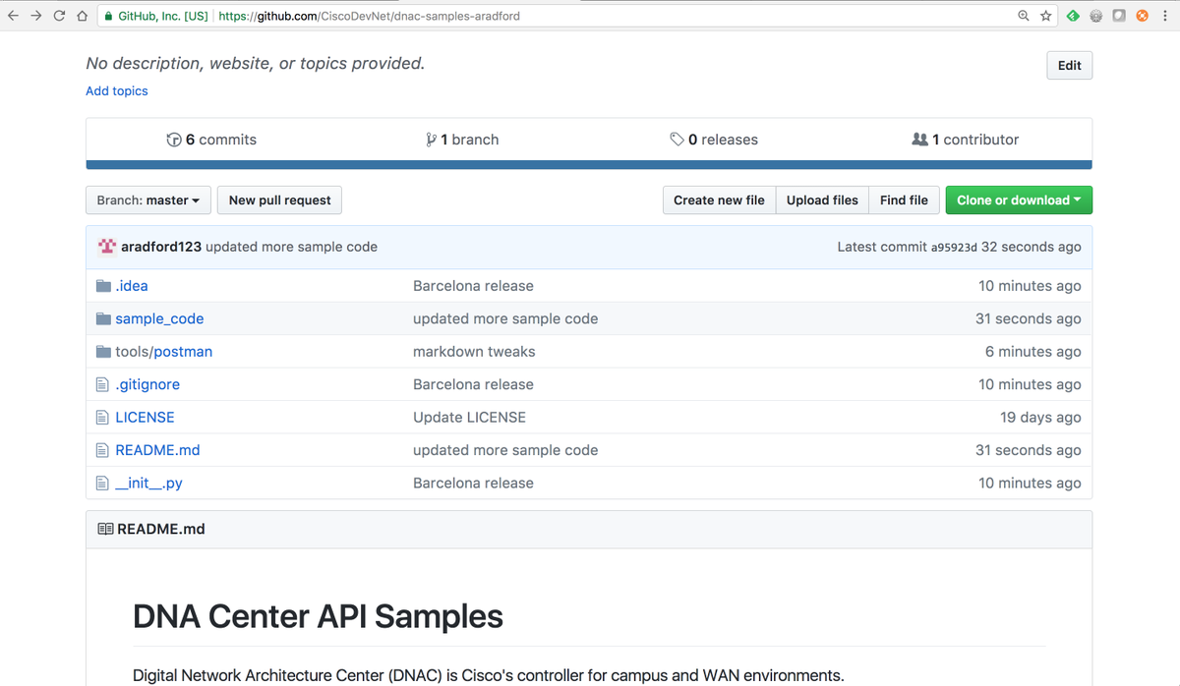Click the sample_code folder icon

tap(103, 318)
